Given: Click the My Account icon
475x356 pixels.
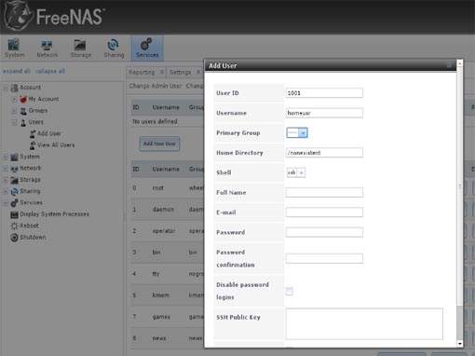Looking at the screenshot, I should point(23,100).
